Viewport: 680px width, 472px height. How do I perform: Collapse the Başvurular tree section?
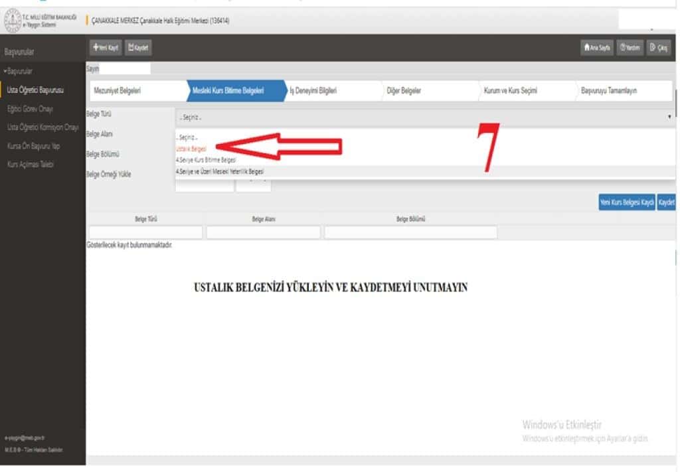[20, 71]
